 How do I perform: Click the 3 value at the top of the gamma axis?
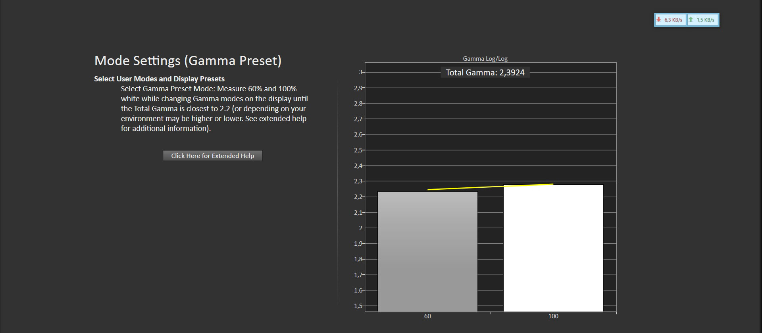[360, 72]
